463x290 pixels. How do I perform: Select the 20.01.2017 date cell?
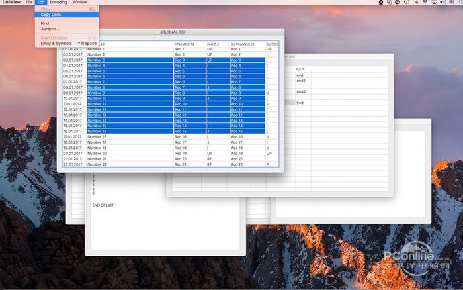pyautogui.click(x=74, y=154)
